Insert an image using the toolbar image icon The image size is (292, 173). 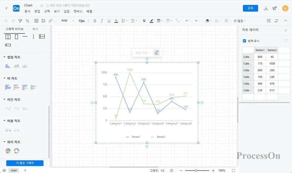pos(43,21)
